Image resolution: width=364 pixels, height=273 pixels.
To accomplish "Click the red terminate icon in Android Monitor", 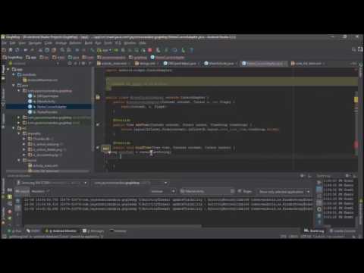I will click(x=10, y=212).
